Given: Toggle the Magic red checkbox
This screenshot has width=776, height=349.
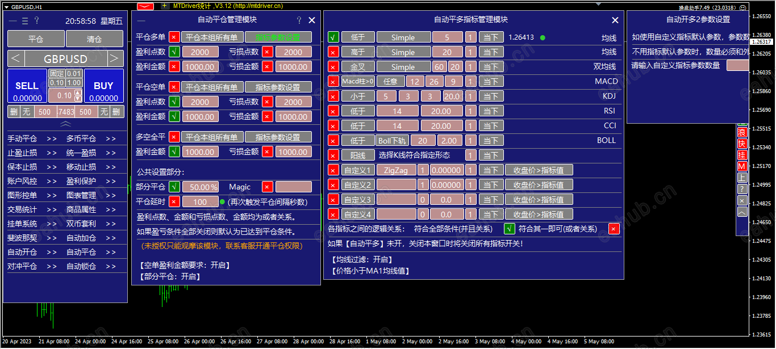Looking at the screenshot, I should 268,187.
